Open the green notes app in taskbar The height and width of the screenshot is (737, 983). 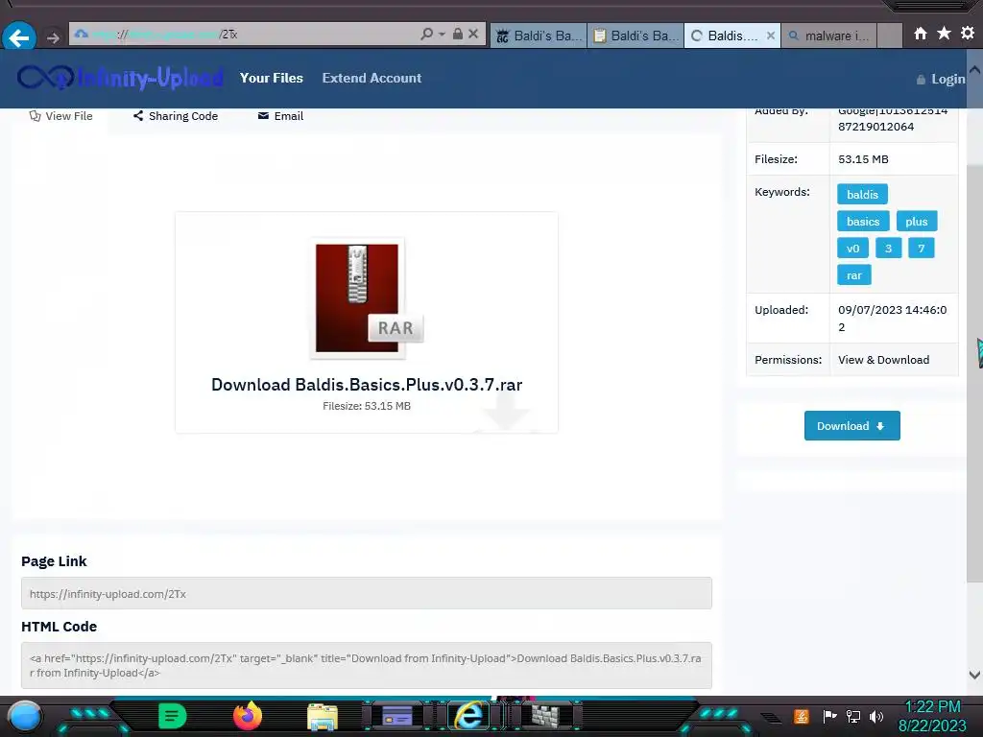pos(173,716)
